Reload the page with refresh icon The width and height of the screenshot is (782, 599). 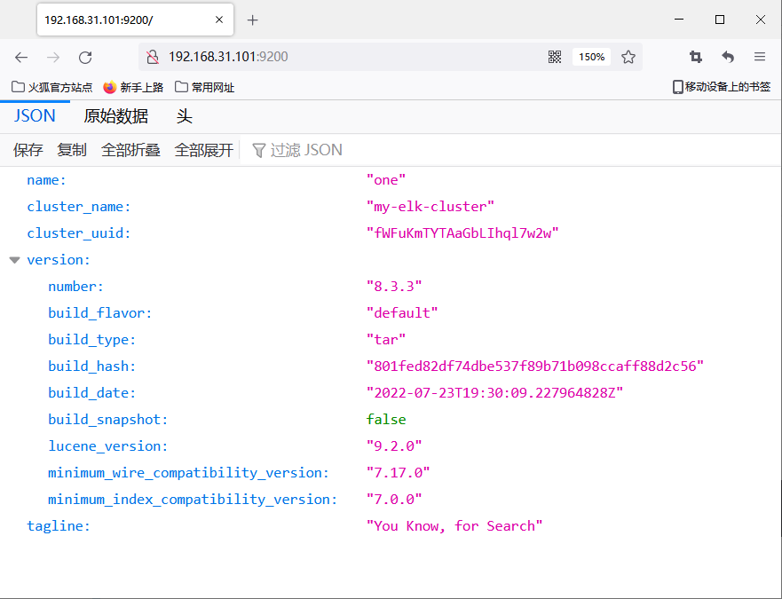click(85, 57)
